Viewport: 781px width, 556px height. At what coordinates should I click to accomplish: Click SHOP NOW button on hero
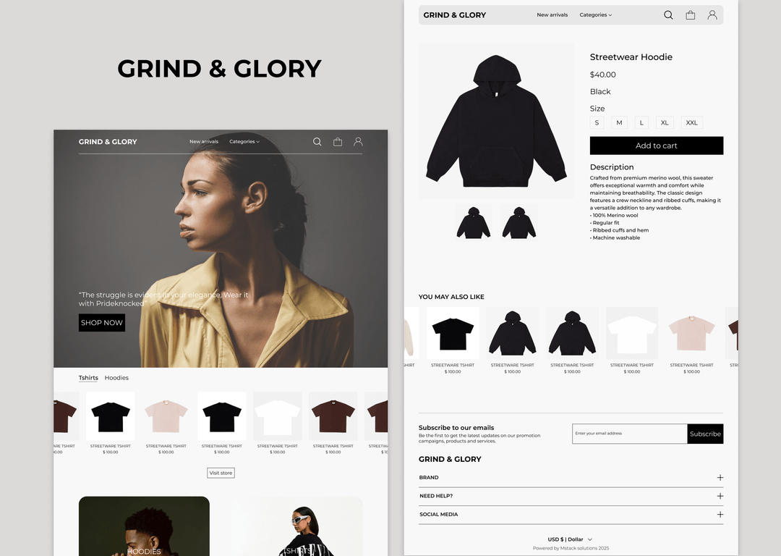(x=102, y=323)
